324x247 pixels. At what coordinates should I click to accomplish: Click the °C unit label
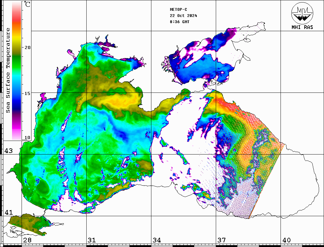click(27, 4)
